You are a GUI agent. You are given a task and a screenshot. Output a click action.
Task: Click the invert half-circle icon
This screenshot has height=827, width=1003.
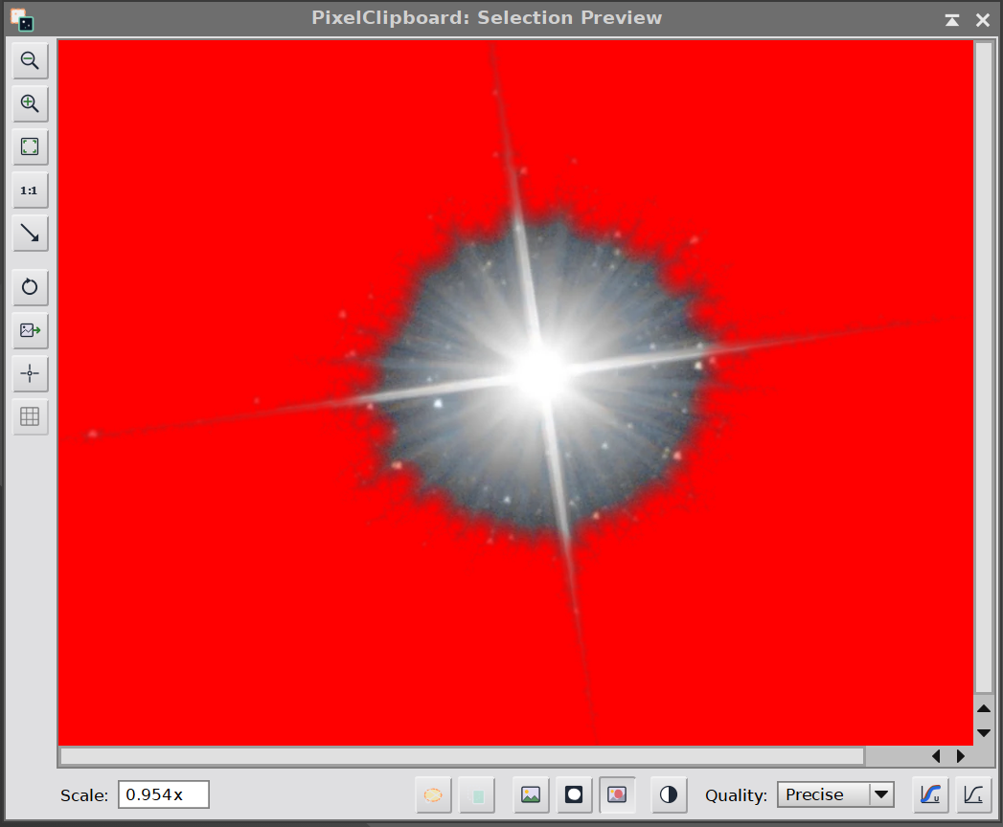(669, 794)
